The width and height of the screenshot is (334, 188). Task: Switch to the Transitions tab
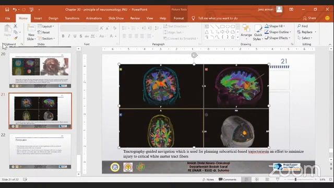tap(72, 18)
